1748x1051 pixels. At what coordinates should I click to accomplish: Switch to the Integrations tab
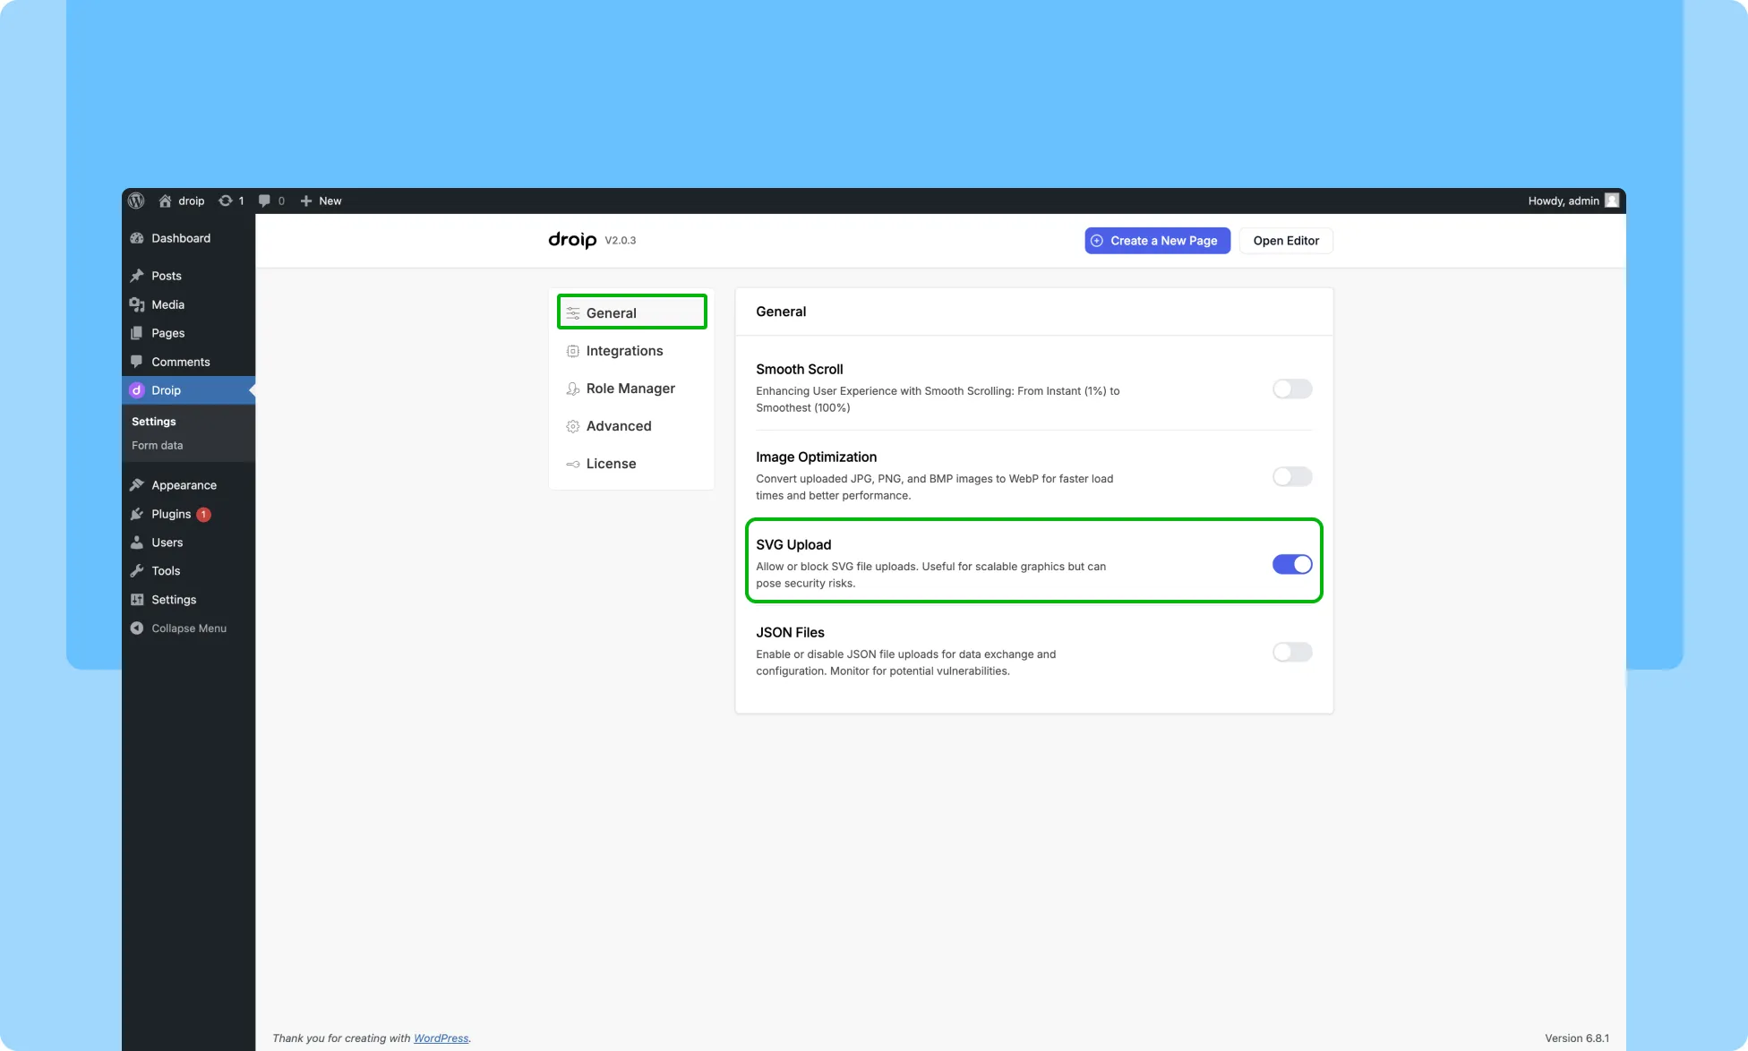point(631,351)
